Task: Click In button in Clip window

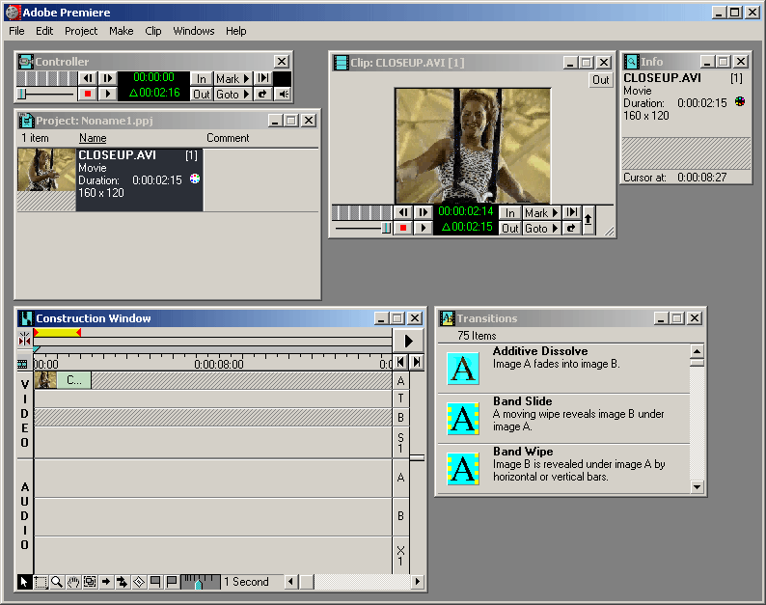Action: coord(510,212)
